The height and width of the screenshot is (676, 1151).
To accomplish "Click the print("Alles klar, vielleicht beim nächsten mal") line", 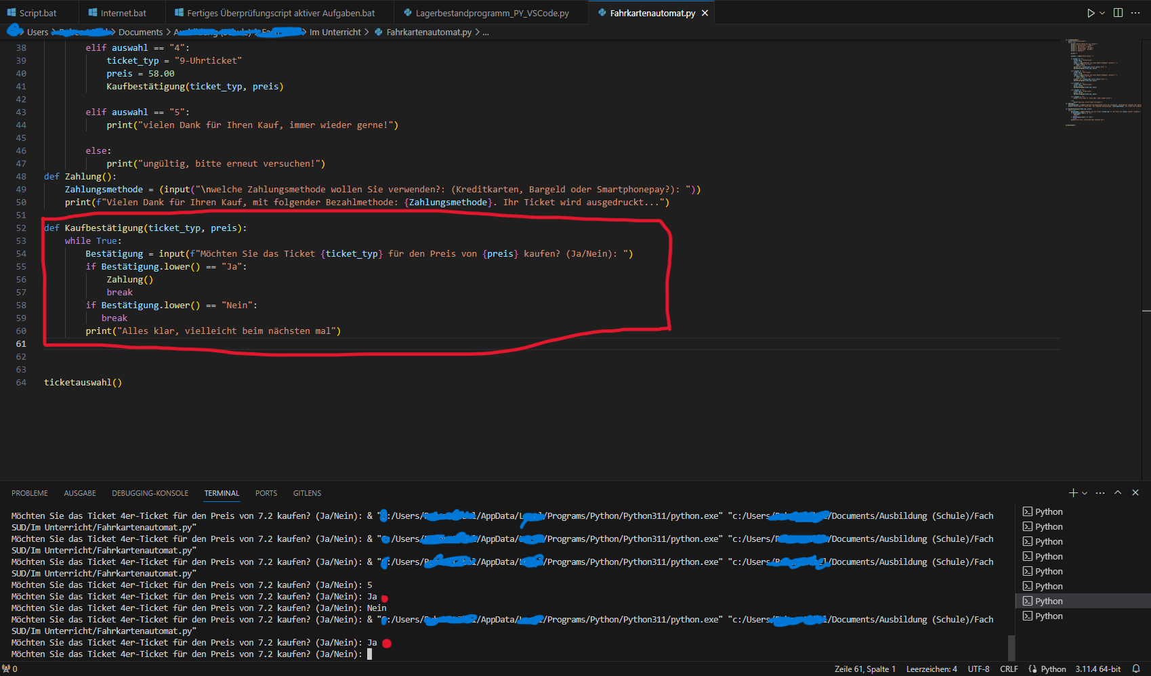I will [x=213, y=331].
